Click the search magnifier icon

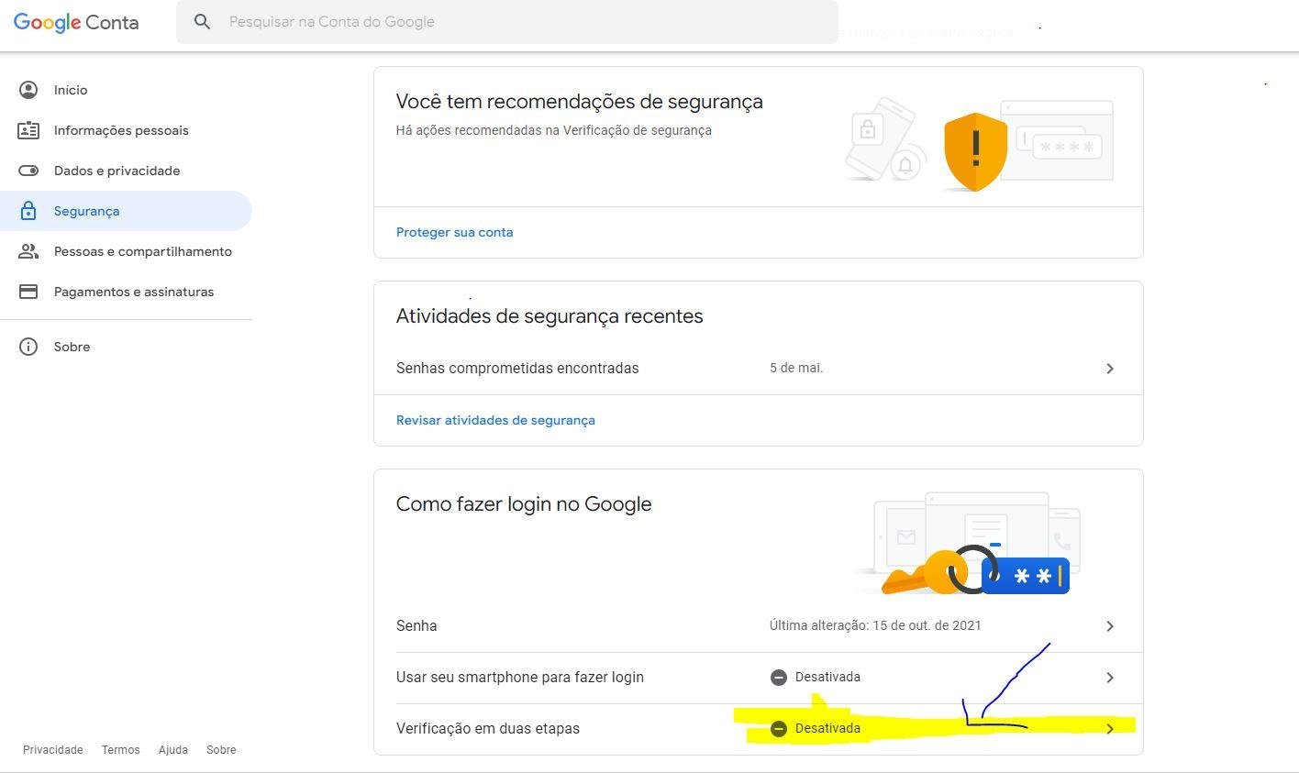[203, 22]
